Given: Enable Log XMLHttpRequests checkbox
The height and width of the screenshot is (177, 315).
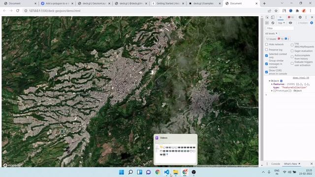Looking at the screenshot, I should (292, 45).
